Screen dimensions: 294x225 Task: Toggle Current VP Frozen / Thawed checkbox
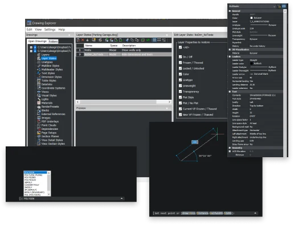(x=180, y=109)
